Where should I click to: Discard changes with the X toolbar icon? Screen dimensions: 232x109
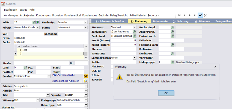click(206, 15)
